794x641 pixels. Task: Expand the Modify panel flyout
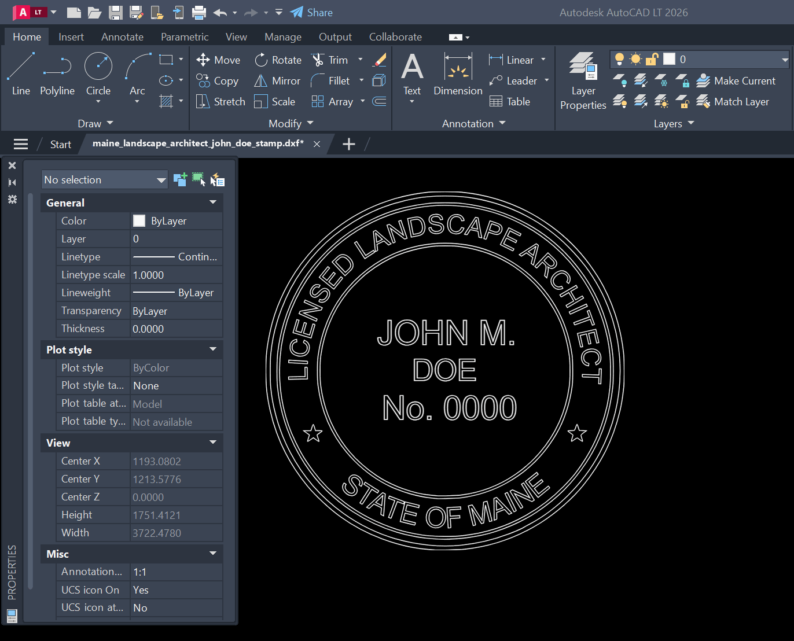click(x=291, y=123)
